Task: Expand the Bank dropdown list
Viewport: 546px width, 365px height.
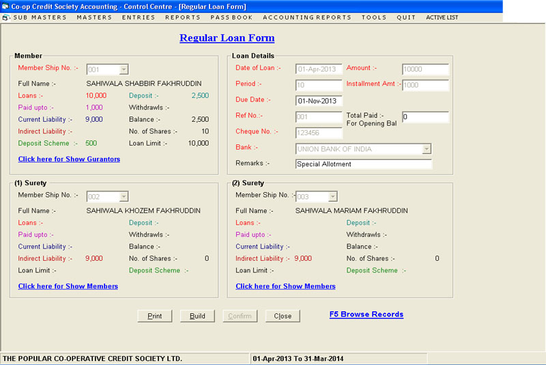Action: (427, 149)
